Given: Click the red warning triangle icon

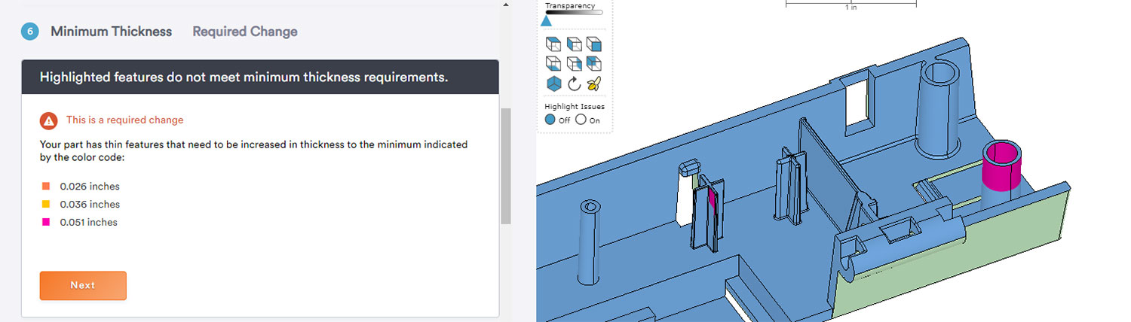Looking at the screenshot, I should pos(48,120).
